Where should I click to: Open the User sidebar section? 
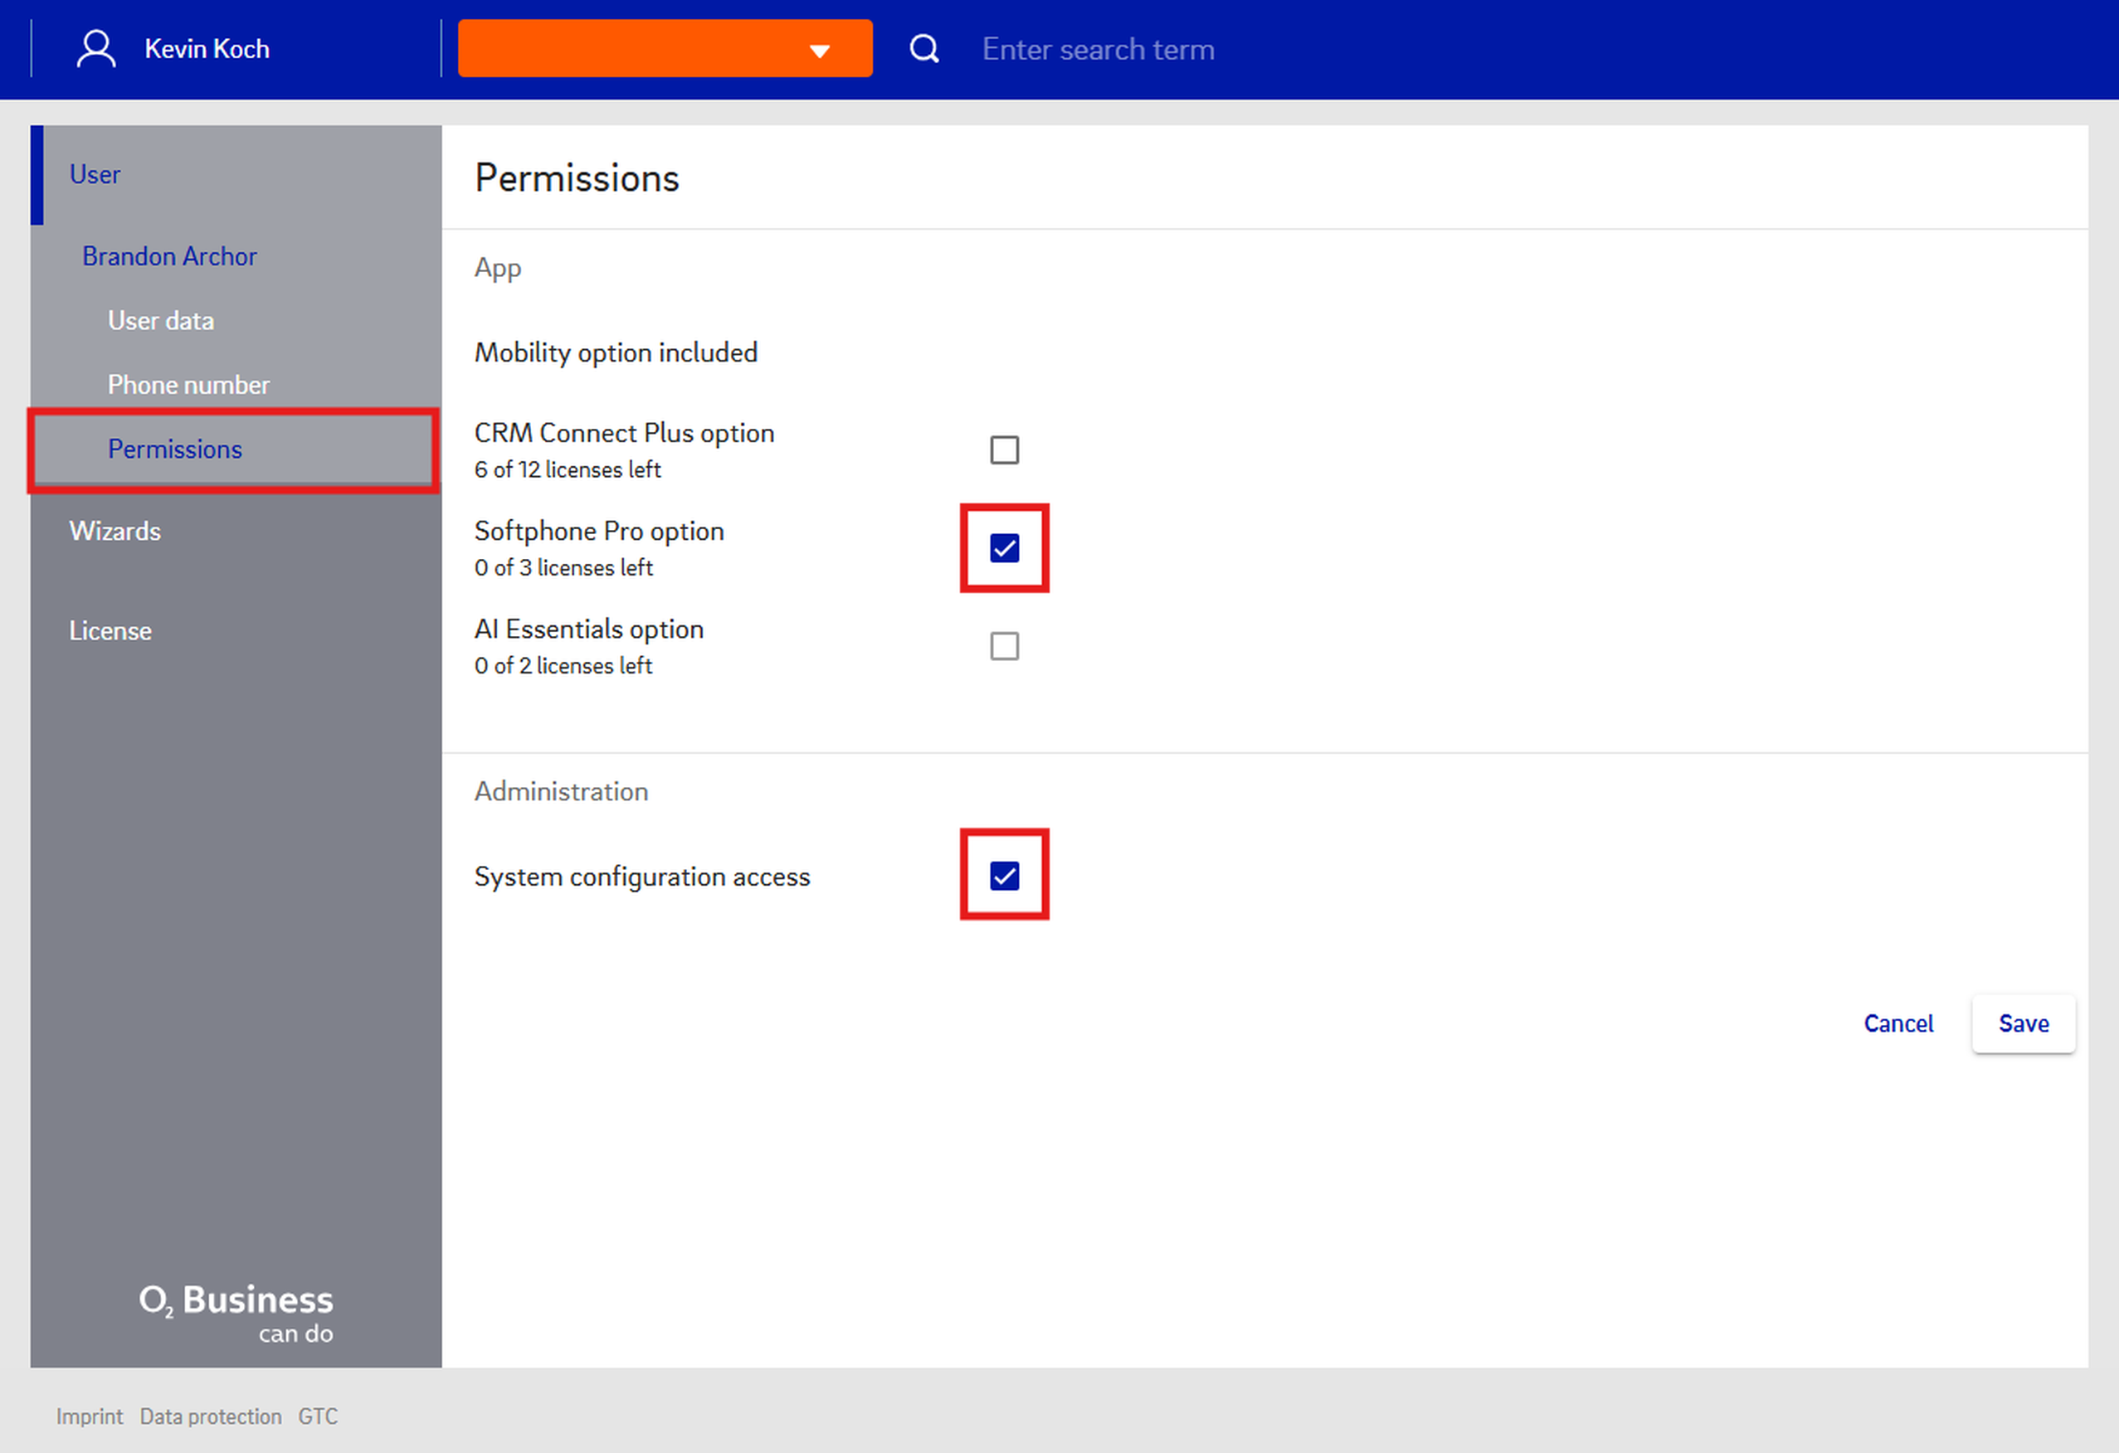coord(95,174)
